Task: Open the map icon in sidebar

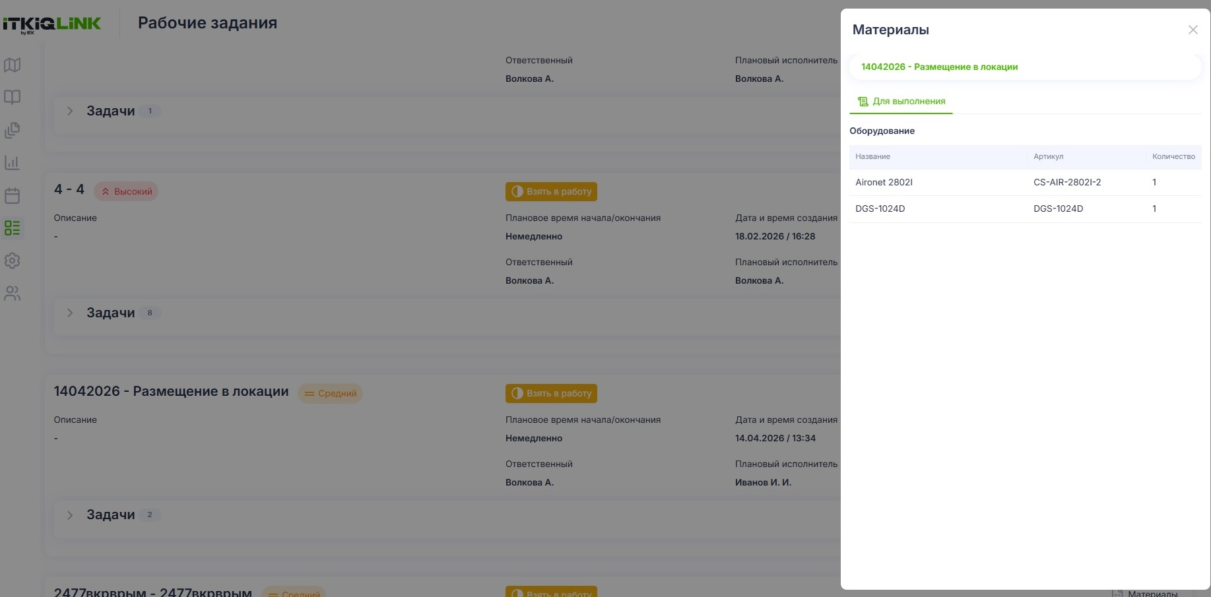Action: coord(13,65)
